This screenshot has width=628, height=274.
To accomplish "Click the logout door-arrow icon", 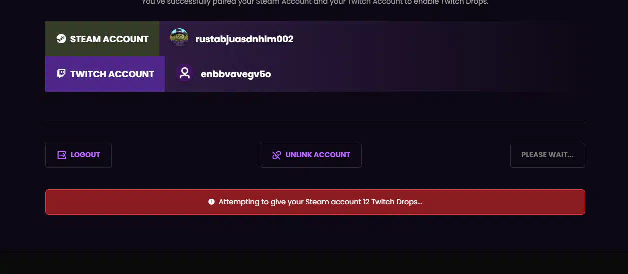I will coord(62,155).
